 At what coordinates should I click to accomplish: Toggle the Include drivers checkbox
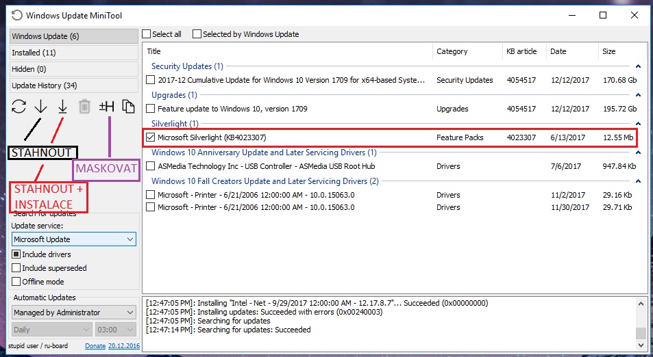click(x=16, y=254)
